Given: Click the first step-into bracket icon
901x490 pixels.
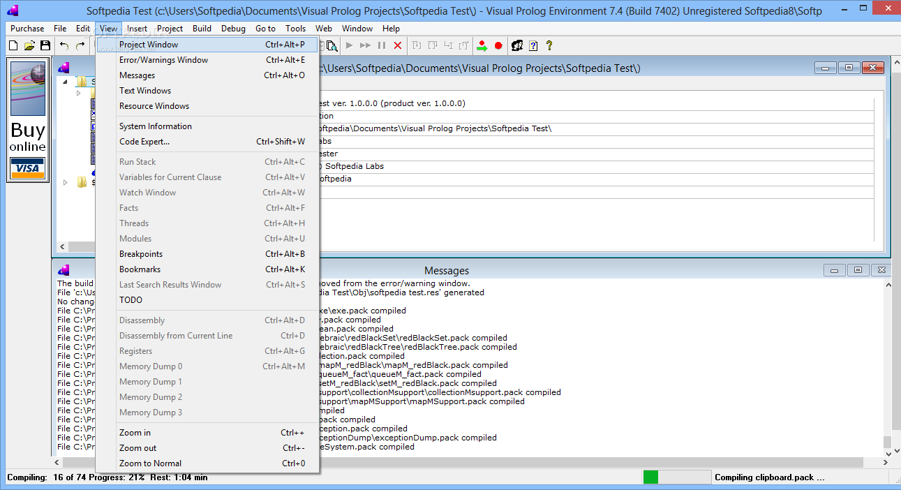Looking at the screenshot, I should (417, 45).
